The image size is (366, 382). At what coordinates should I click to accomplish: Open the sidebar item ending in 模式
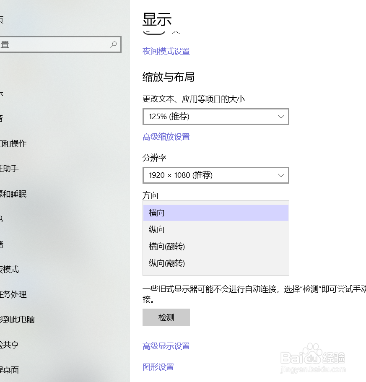tap(9, 269)
